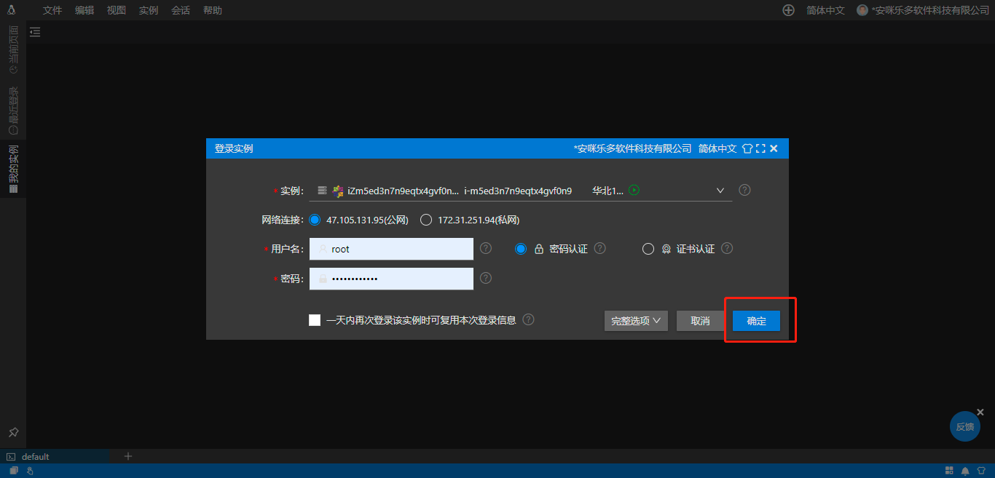This screenshot has height=478, width=995.
Task: Open the 文件 menu
Action: [52, 10]
